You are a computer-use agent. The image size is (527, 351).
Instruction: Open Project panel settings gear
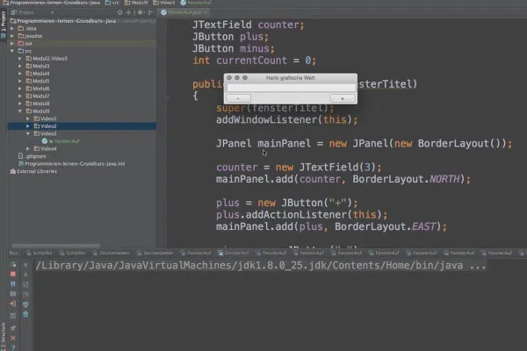(x=141, y=12)
